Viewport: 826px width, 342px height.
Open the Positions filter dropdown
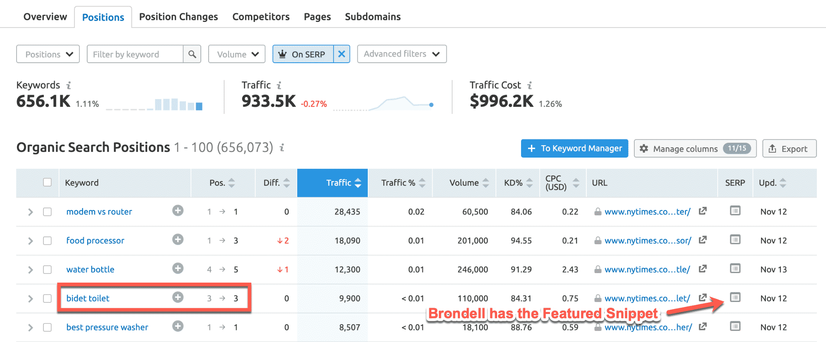[48, 54]
